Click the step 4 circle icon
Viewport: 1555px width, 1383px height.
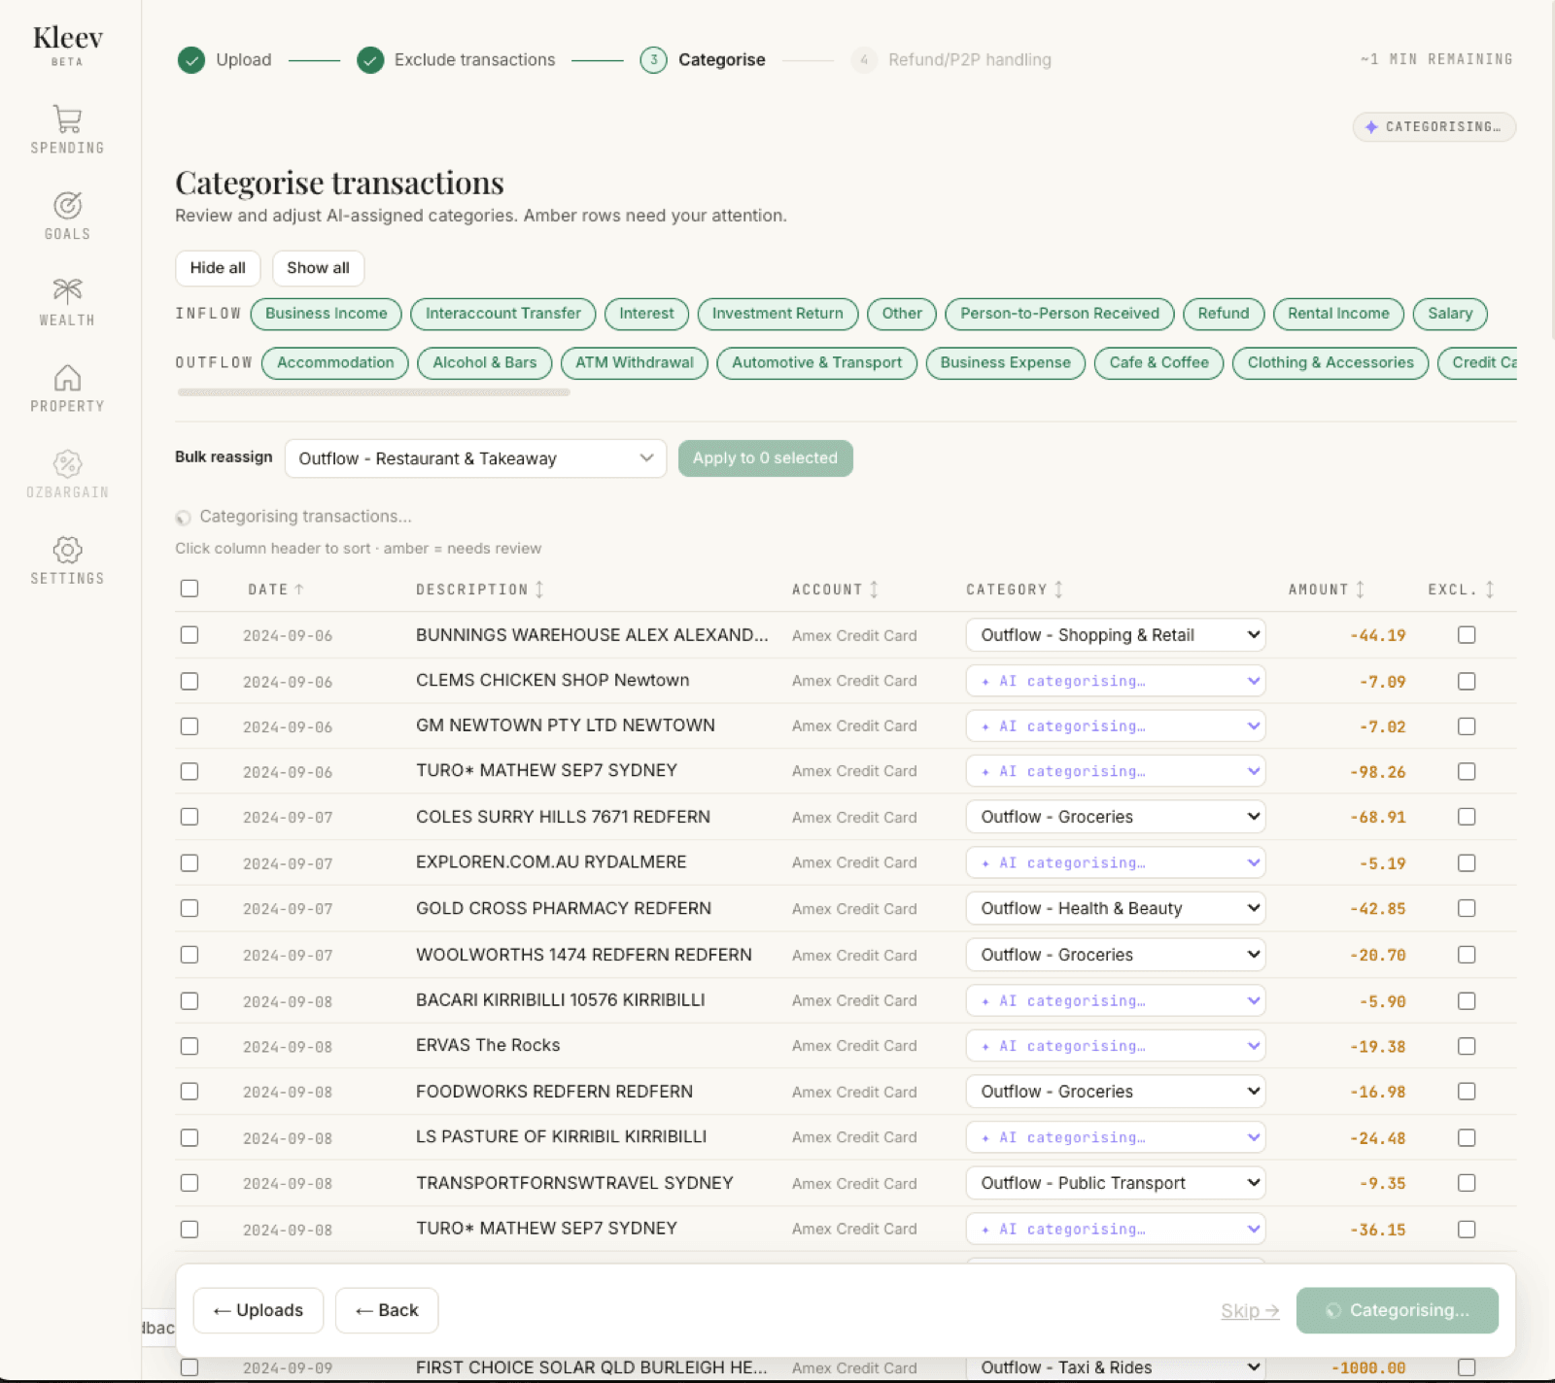click(x=864, y=60)
